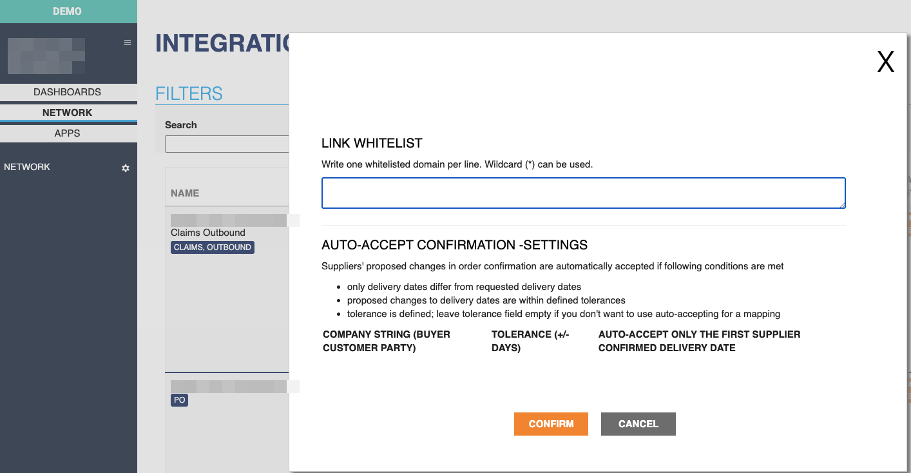
Task: Grab the whitelist textarea resize handle
Action: click(842, 205)
